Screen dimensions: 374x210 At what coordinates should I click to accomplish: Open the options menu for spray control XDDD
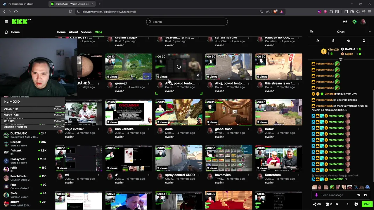pyautogui.click(x=199, y=175)
